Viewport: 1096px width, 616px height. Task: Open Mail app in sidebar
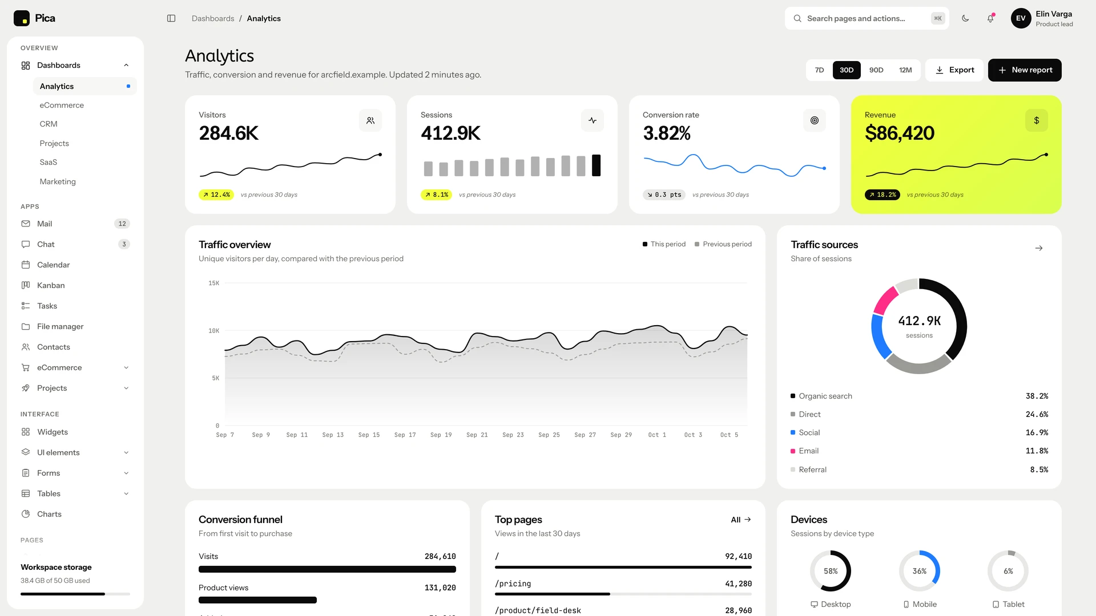[x=75, y=224]
